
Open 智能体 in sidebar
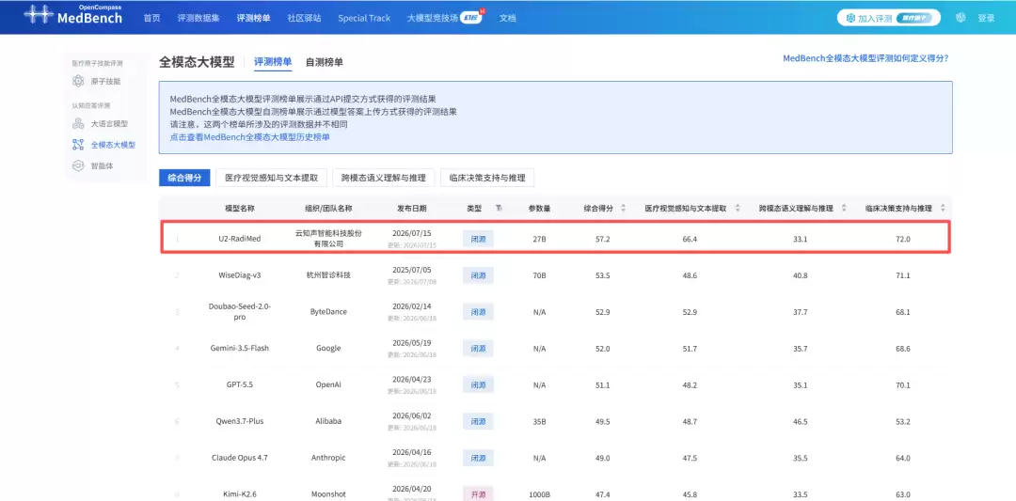(x=102, y=165)
